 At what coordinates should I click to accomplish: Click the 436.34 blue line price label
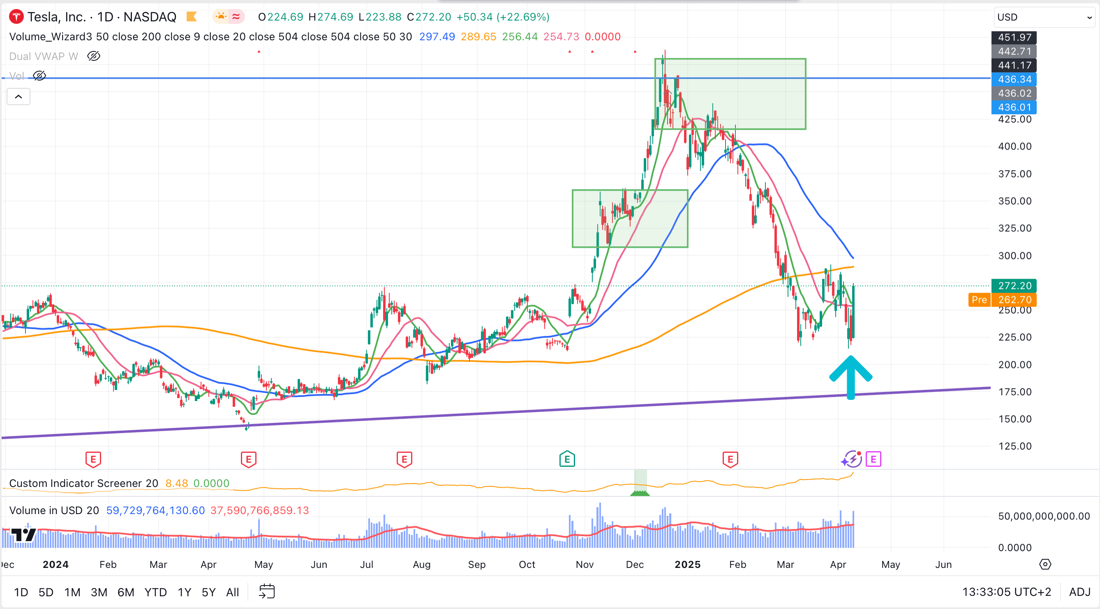[1014, 79]
